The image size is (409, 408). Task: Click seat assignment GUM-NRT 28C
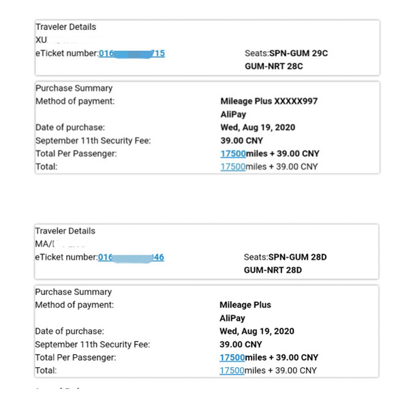click(273, 66)
